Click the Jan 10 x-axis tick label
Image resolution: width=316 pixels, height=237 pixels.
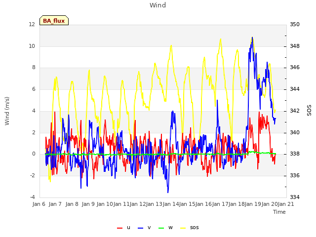coord(105,204)
